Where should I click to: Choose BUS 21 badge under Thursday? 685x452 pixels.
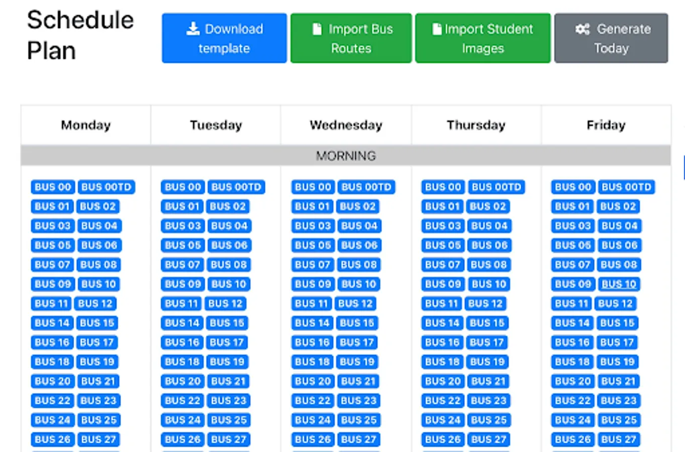[488, 381]
